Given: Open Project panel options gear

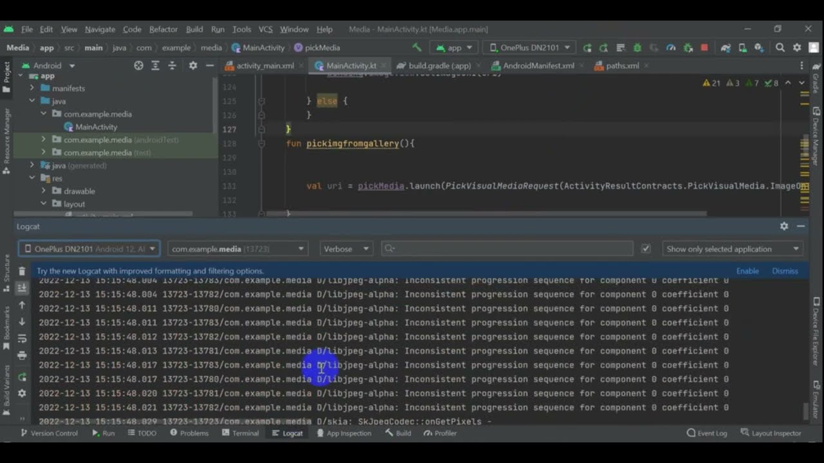Looking at the screenshot, I should coord(193,66).
